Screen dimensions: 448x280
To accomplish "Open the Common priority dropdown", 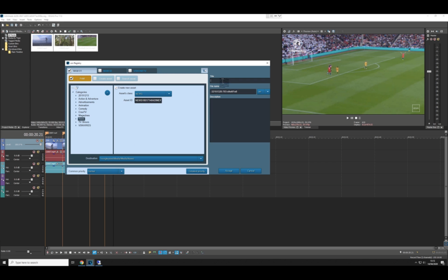I will click(x=105, y=171).
